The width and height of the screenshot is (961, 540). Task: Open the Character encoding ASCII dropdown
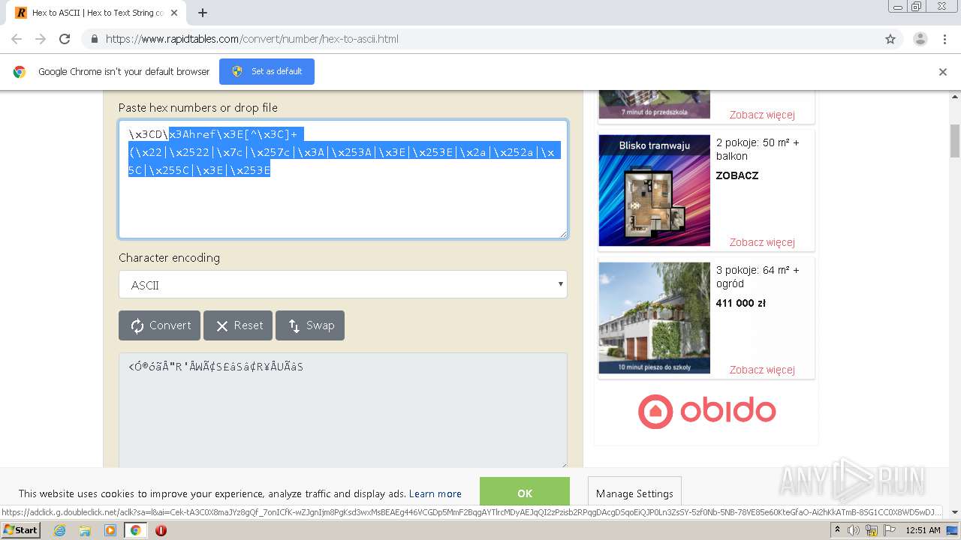(343, 285)
